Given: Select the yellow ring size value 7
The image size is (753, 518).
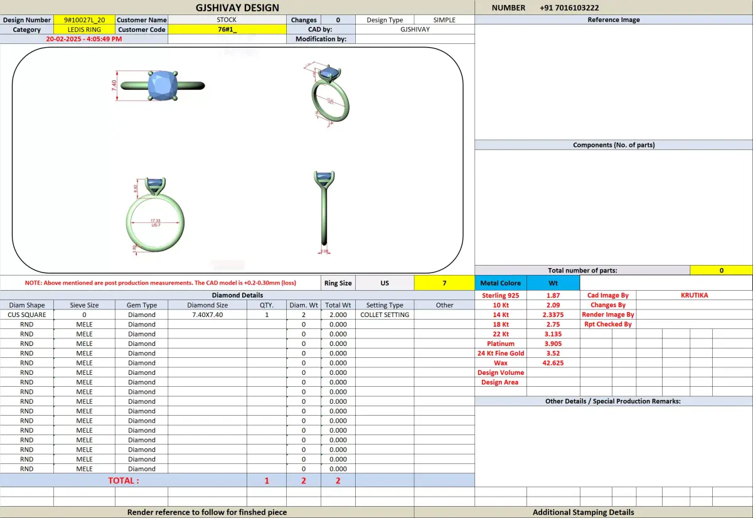Looking at the screenshot, I should 444,283.
